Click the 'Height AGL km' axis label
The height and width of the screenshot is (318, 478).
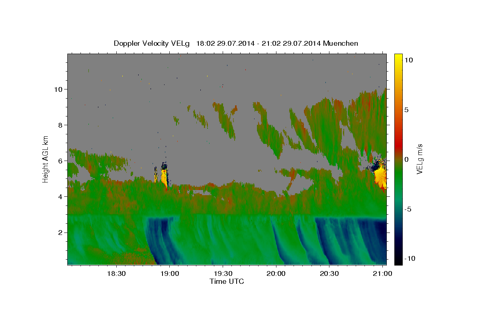pos(45,159)
